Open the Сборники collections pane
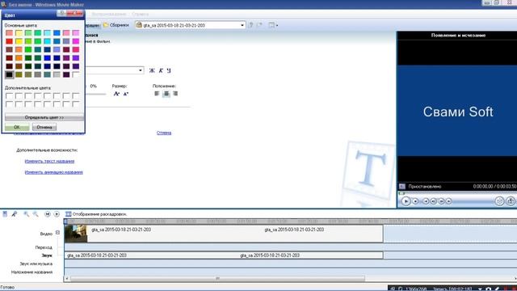This screenshot has width=517, height=291. pyautogui.click(x=116, y=25)
